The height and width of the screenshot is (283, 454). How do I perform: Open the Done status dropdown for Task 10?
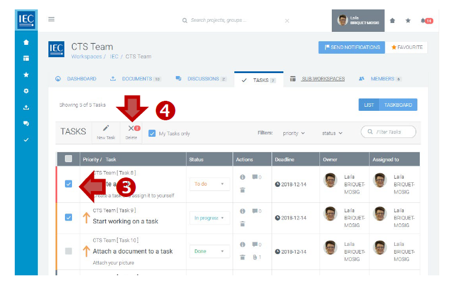(x=209, y=251)
